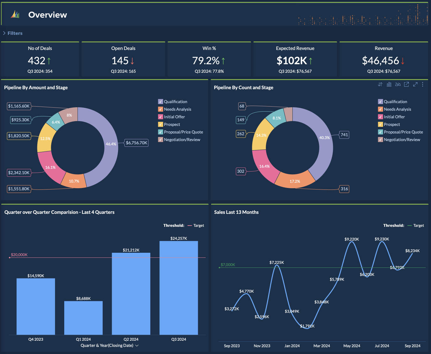Open Pipeline By Count chart in new window

coord(406,84)
